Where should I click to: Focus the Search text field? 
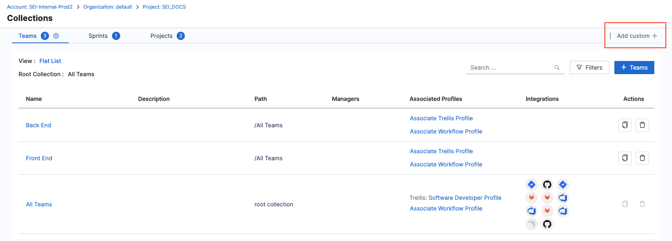click(510, 68)
